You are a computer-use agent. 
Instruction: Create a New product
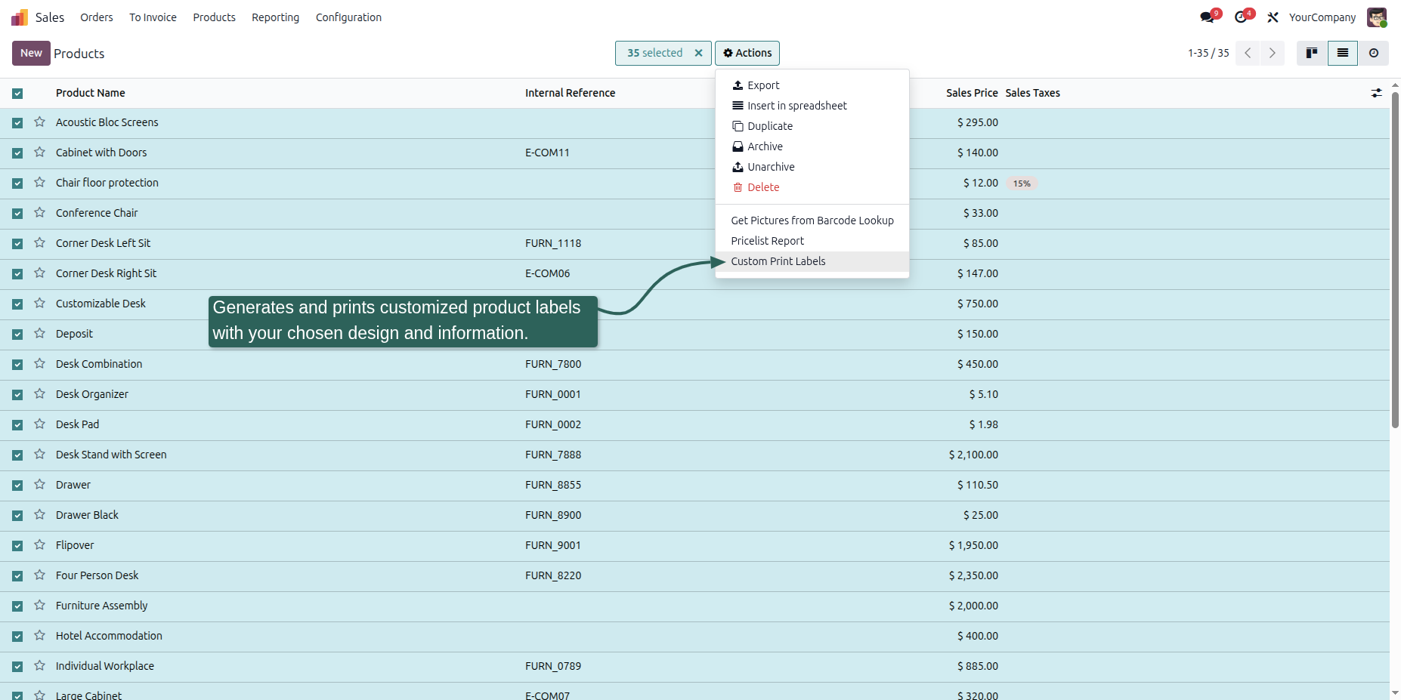point(31,53)
